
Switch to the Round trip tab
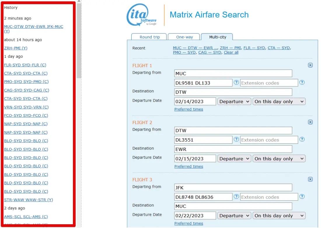pyautogui.click(x=149, y=37)
